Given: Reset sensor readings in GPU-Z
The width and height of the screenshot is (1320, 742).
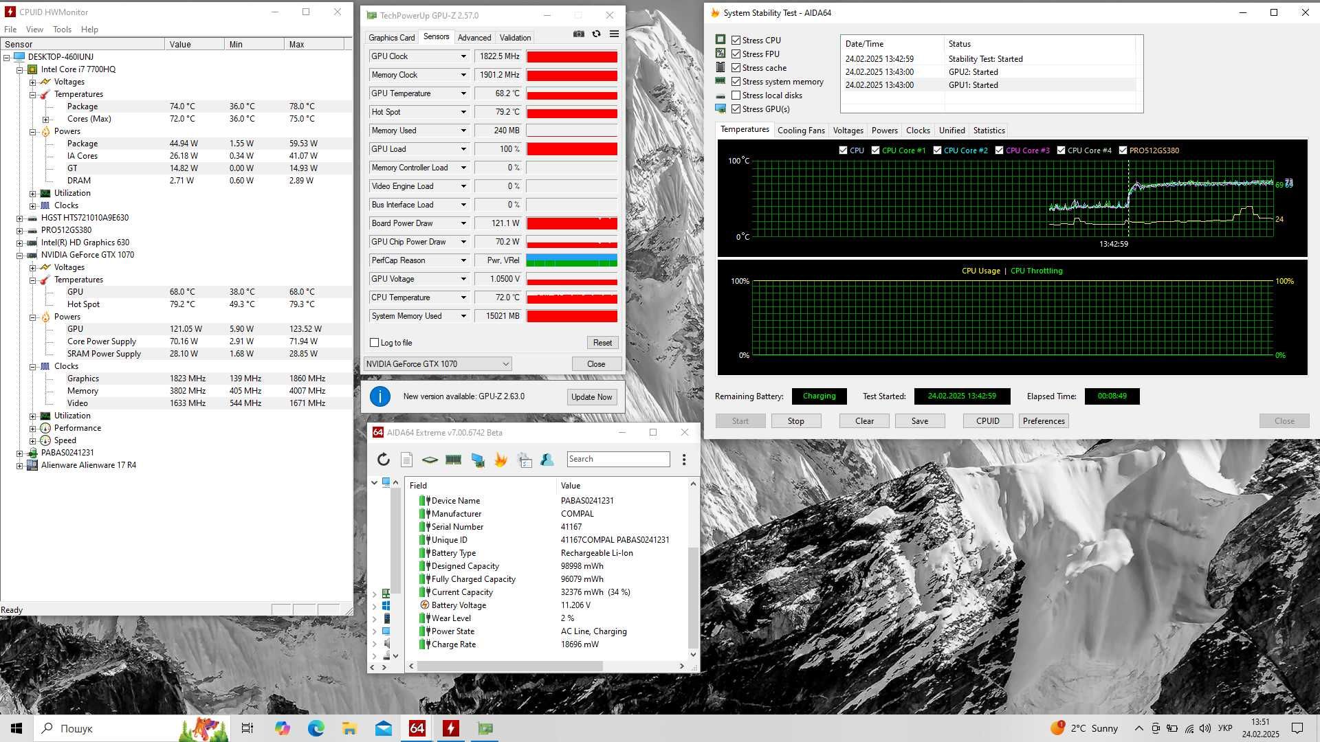Looking at the screenshot, I should point(602,343).
